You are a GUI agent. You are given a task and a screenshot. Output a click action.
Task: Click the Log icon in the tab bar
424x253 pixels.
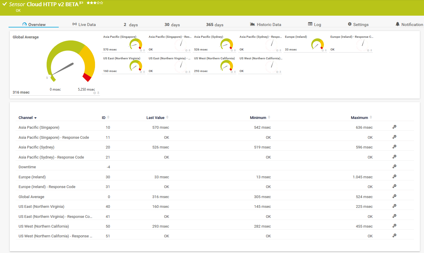310,24
